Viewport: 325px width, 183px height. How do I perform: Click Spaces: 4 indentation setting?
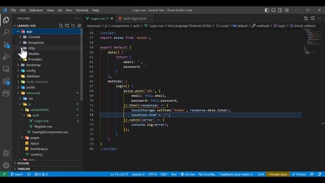click(x=138, y=174)
